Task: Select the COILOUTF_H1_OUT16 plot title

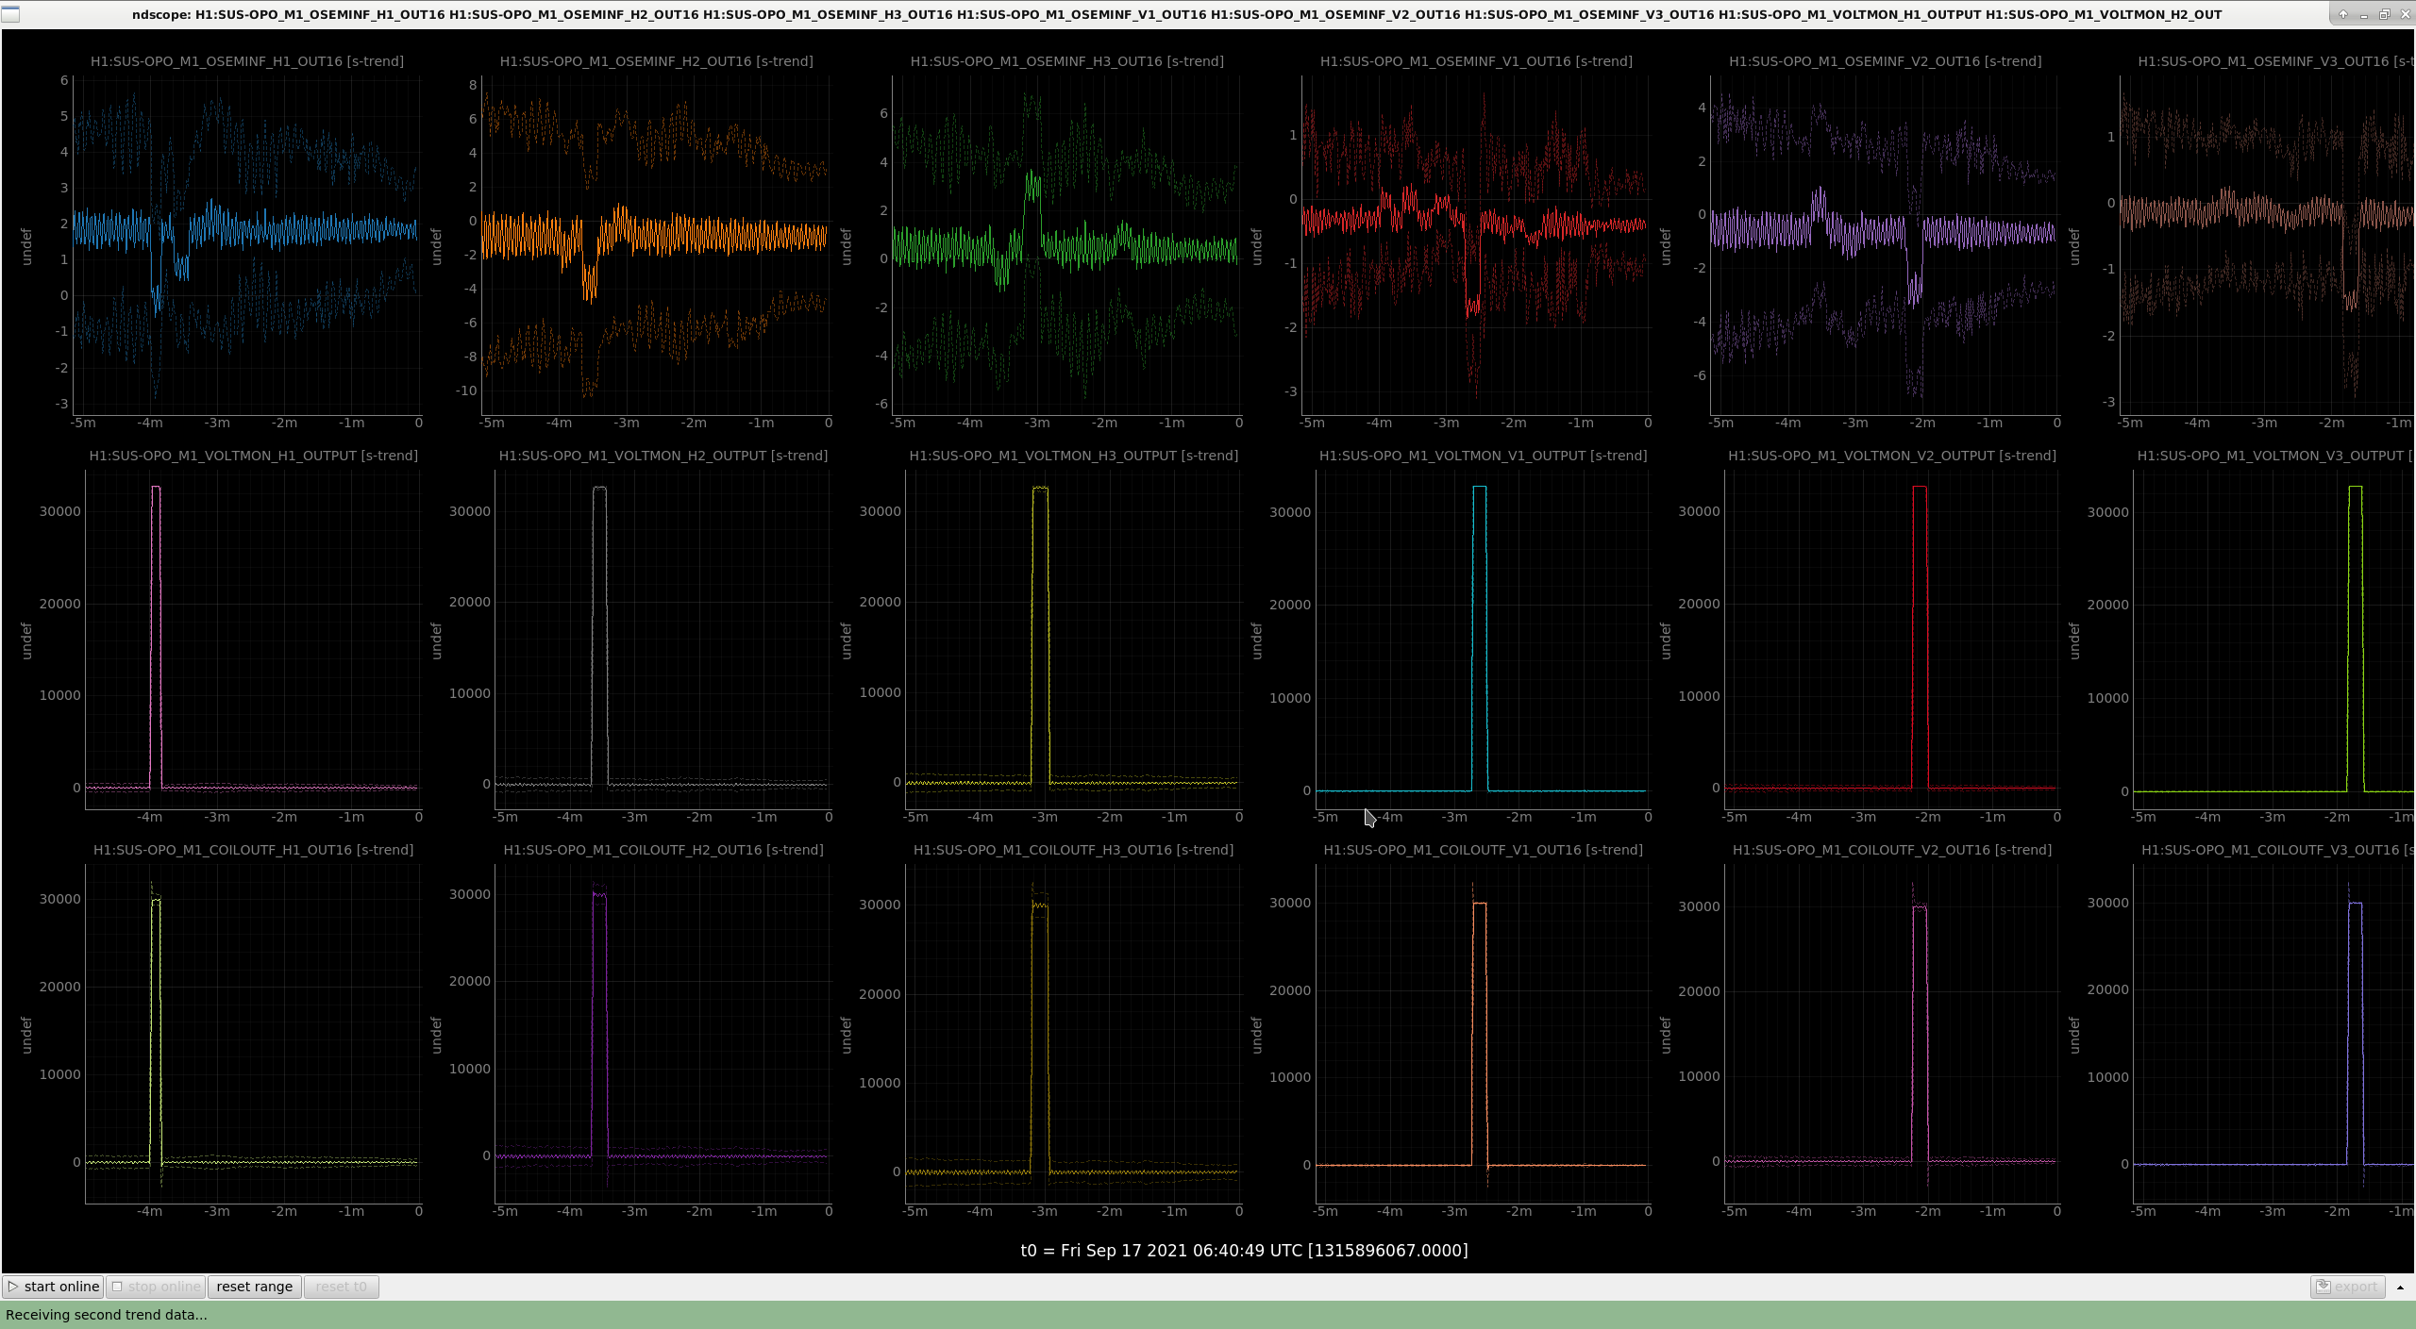Action: (254, 850)
